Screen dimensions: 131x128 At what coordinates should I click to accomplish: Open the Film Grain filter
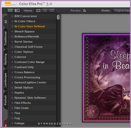pos(33,108)
